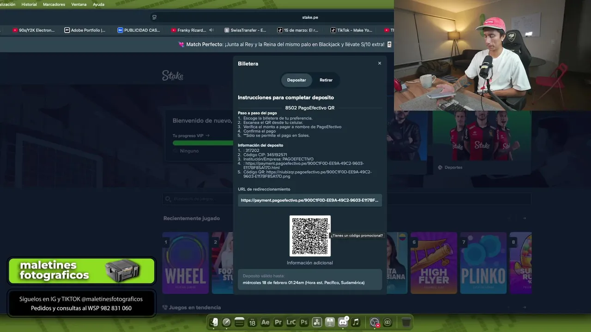Switch to the 90s/Y2K Electron browser tab
This screenshot has height=332, width=591.
[x=33, y=30]
